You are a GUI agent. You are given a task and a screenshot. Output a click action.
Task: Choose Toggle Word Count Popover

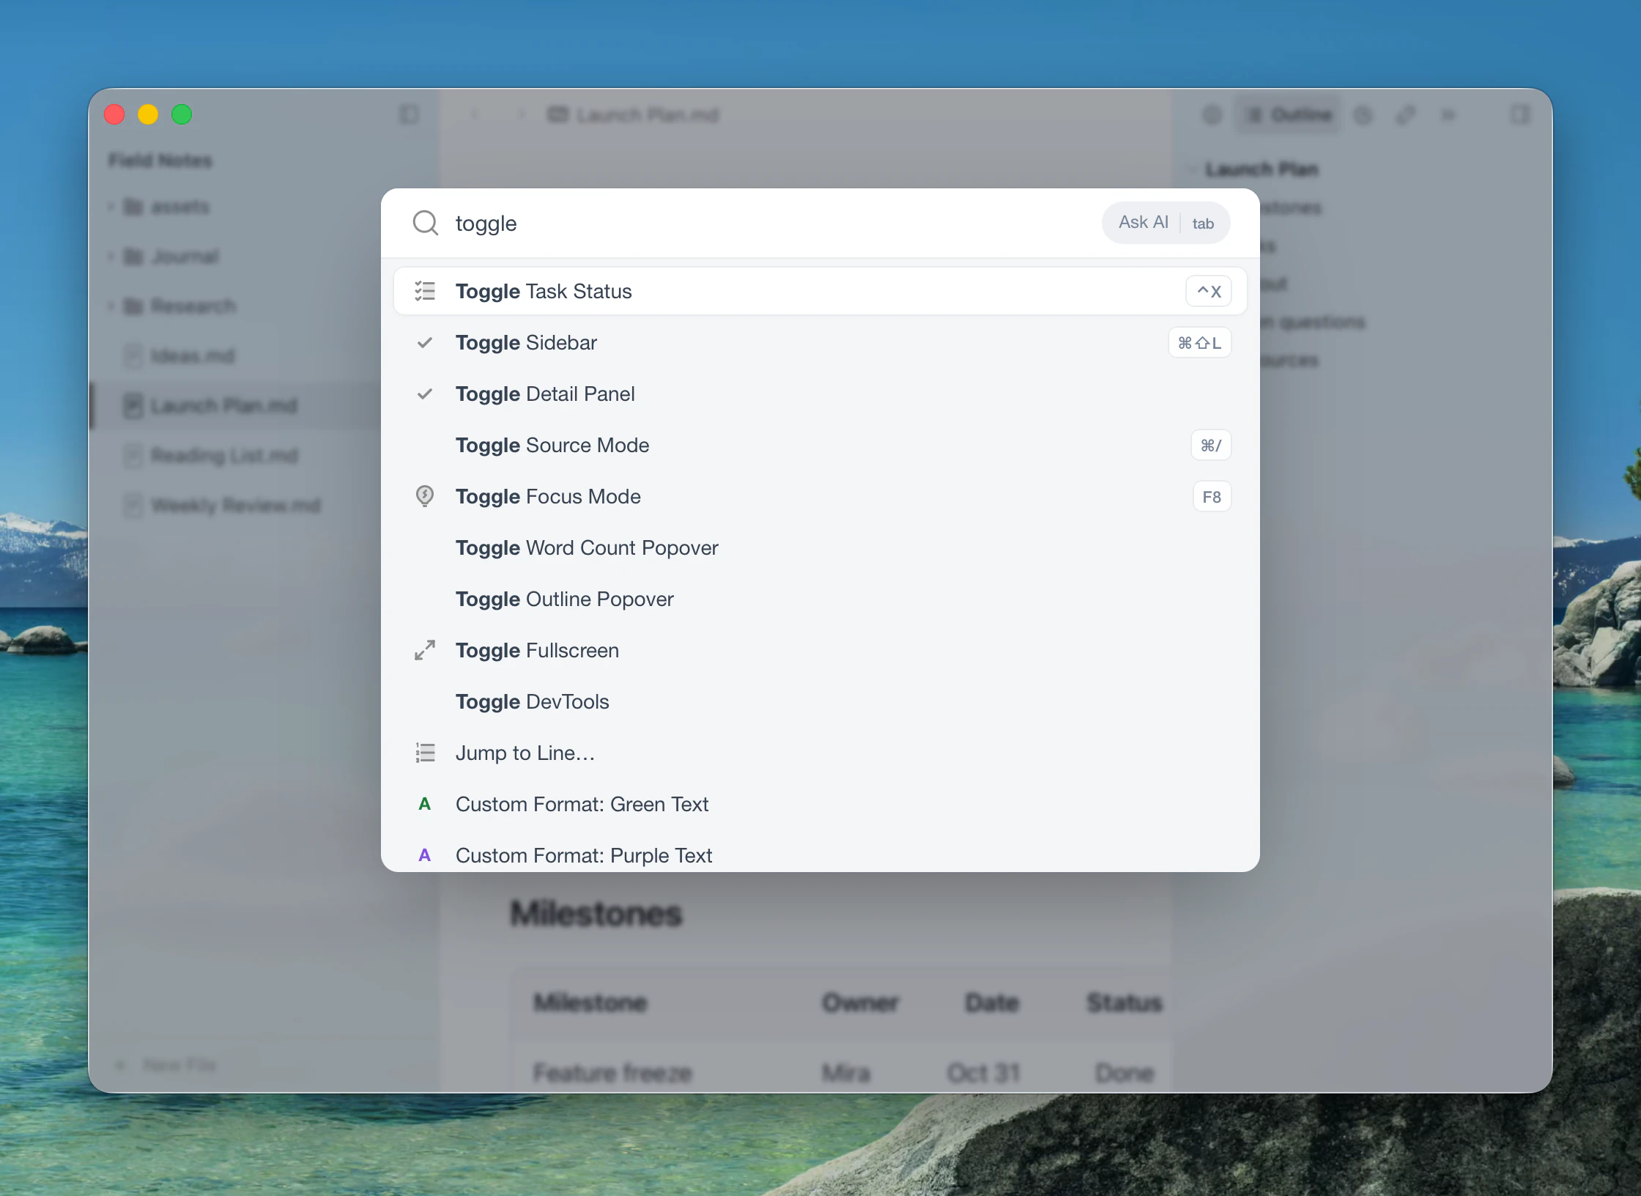click(x=820, y=547)
